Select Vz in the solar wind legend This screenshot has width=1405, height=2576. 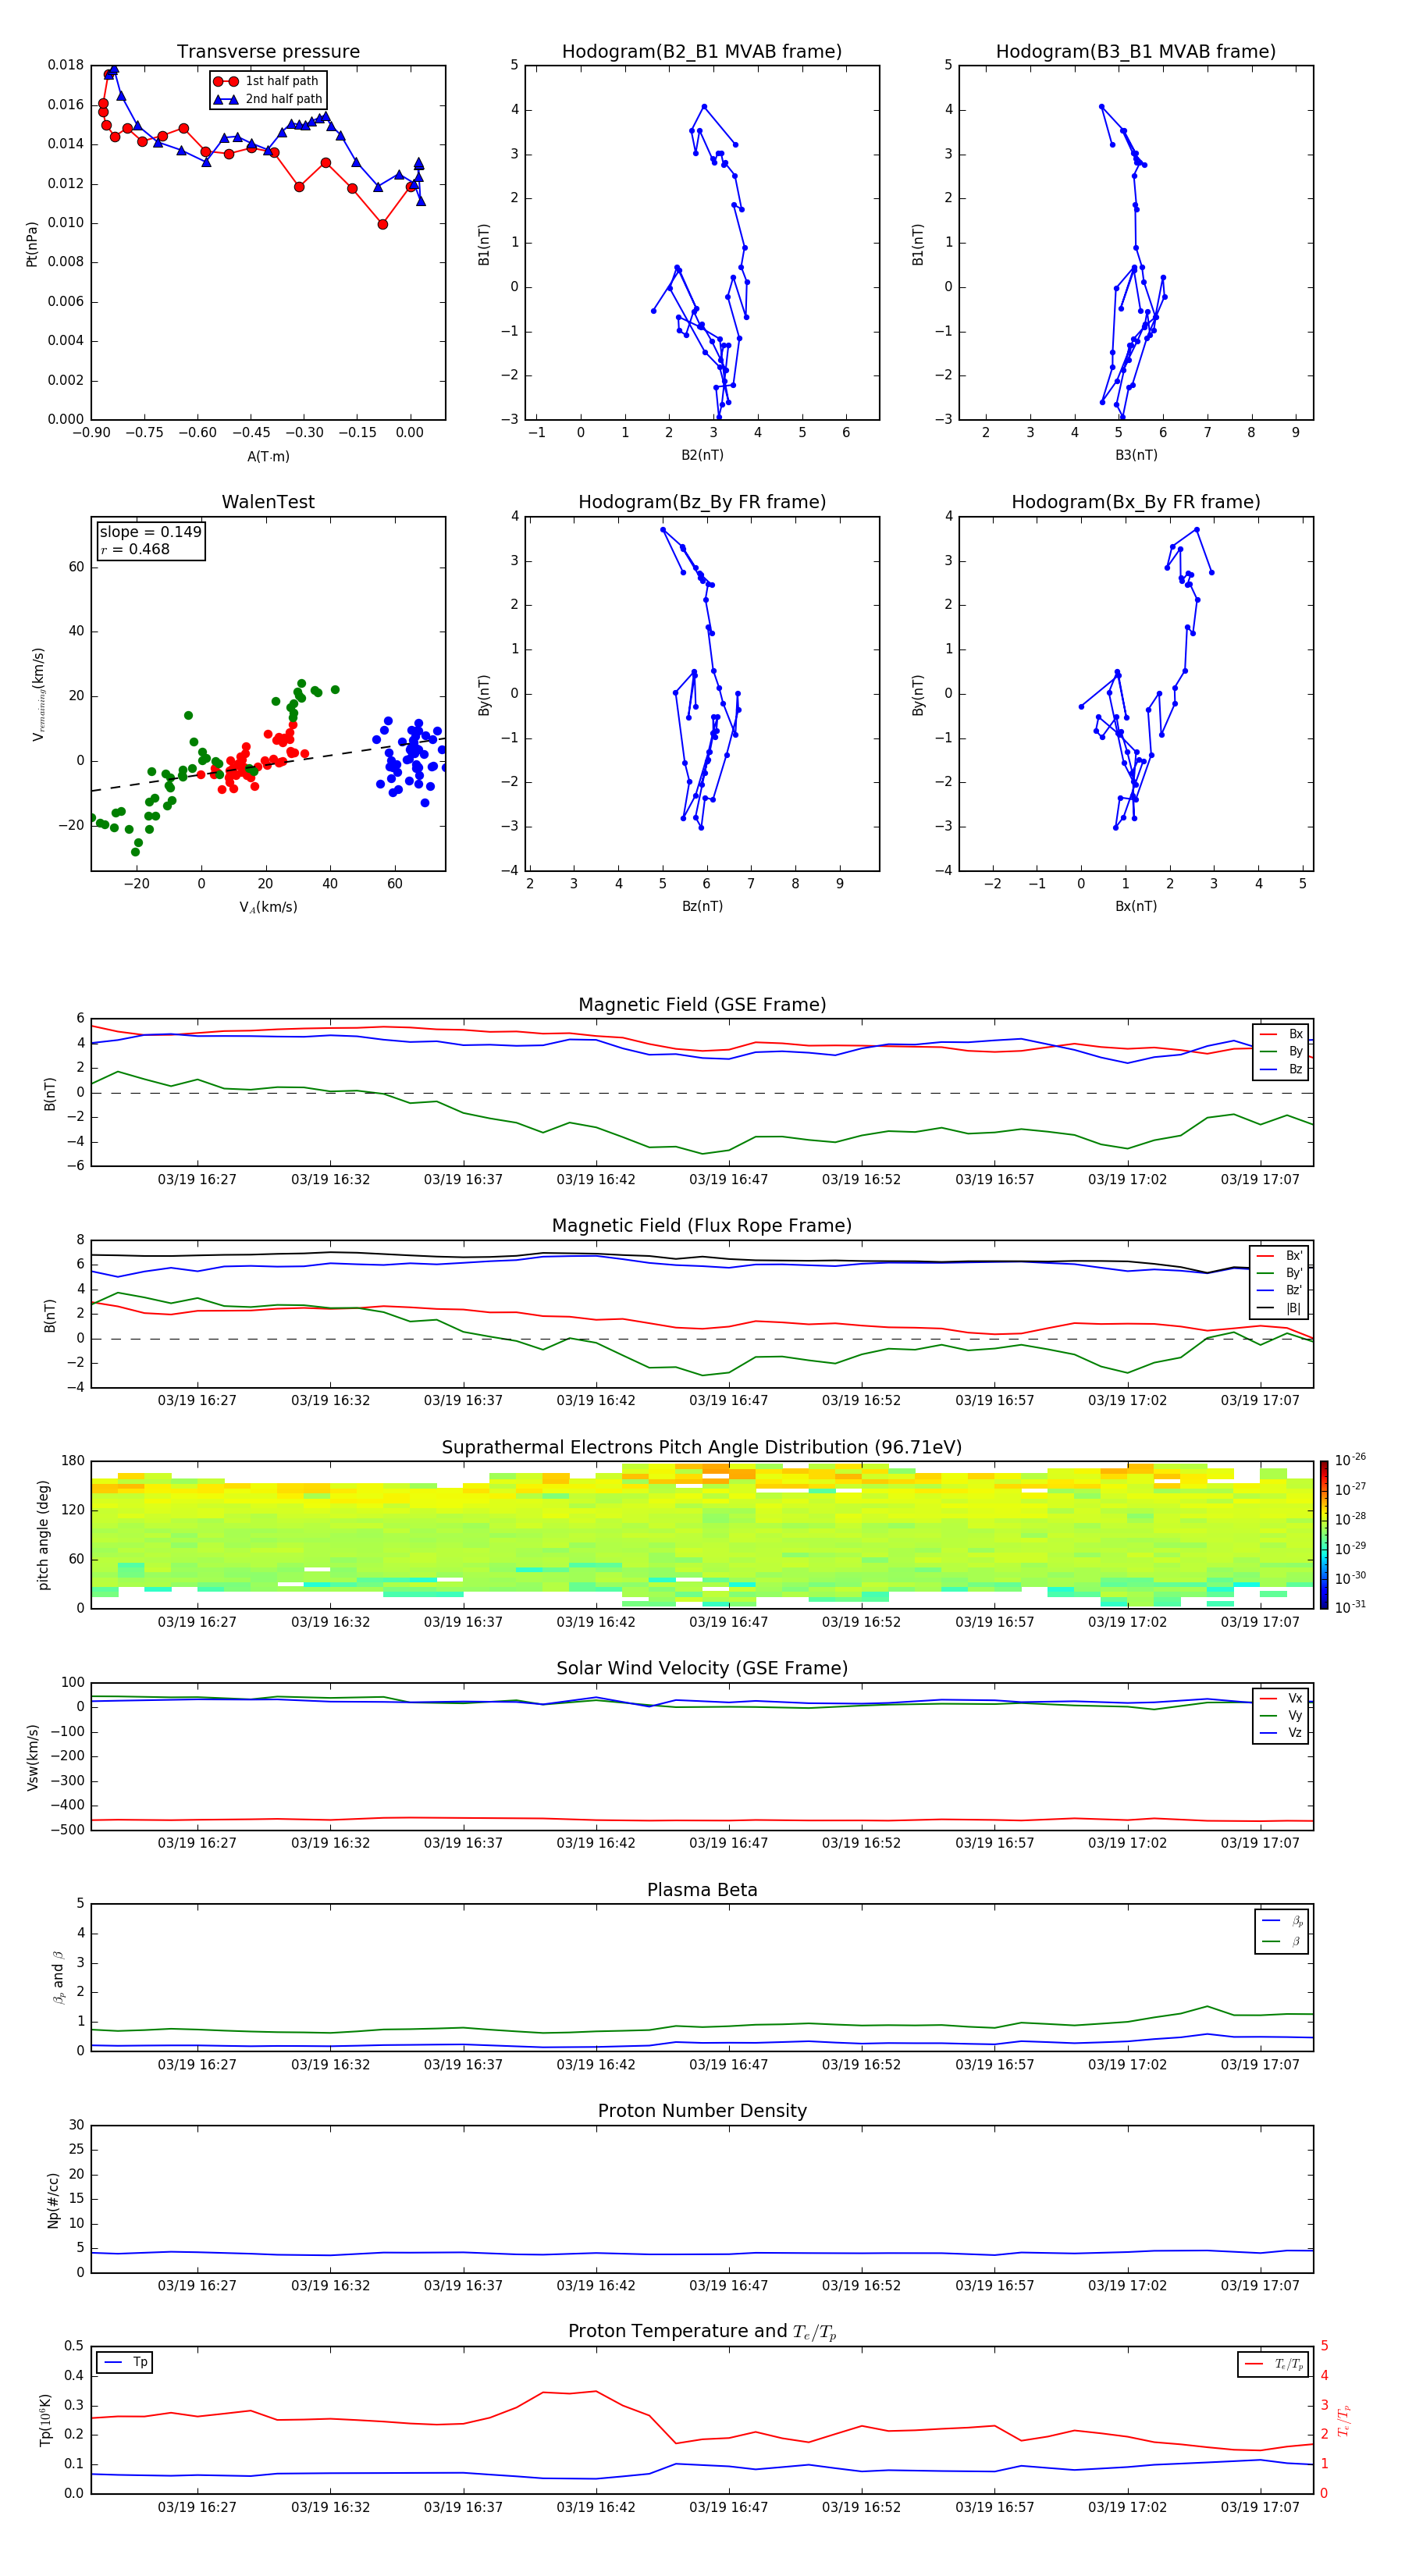pos(1281,1733)
